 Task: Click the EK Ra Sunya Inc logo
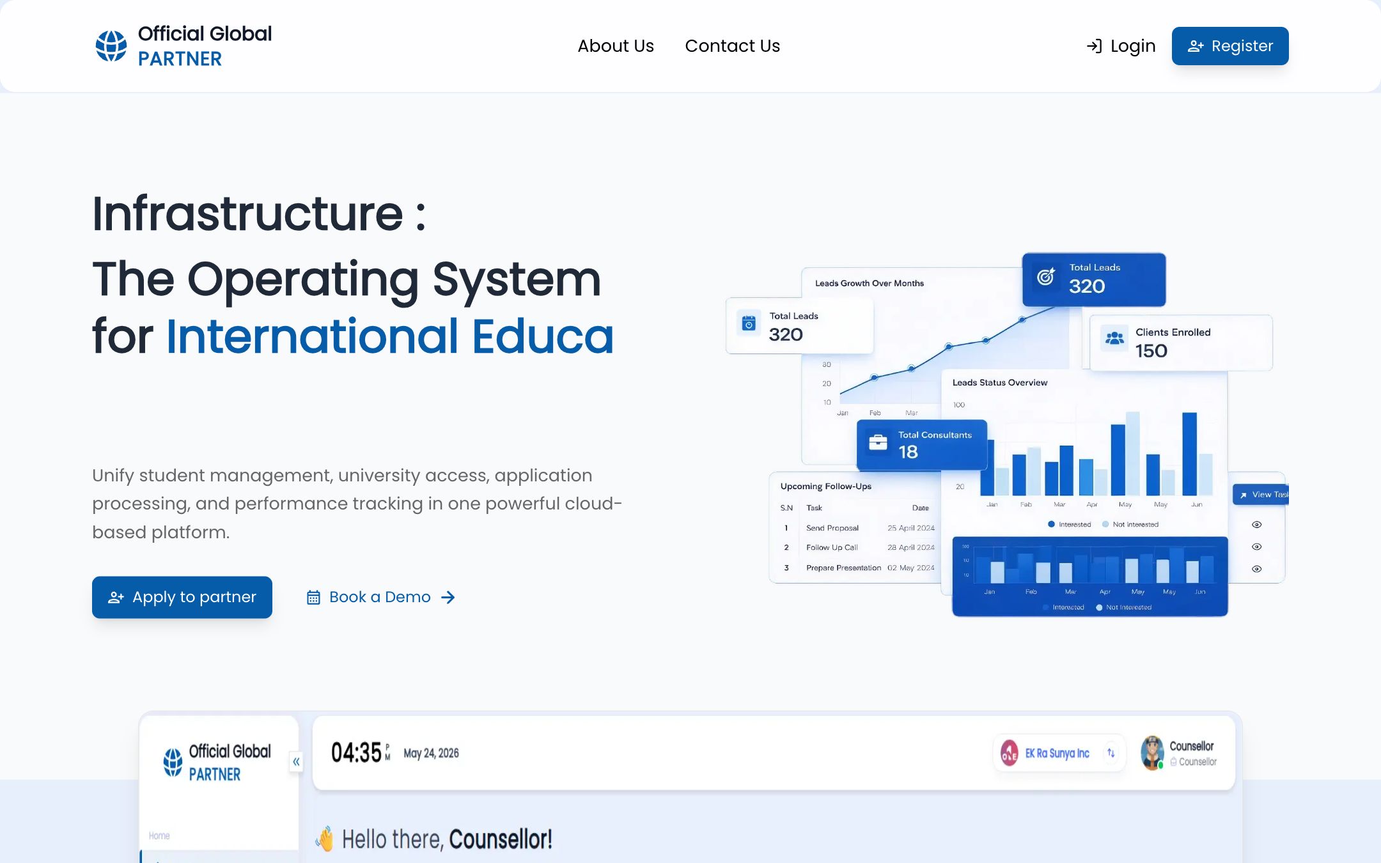[1010, 753]
